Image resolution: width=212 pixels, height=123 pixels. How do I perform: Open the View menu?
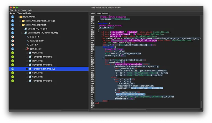pos(23,10)
